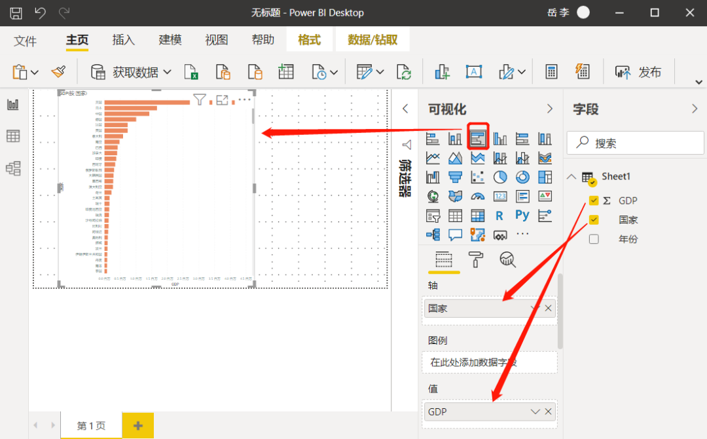Select the waterfall chart visual
The height and width of the screenshot is (439, 707).
click(x=433, y=177)
